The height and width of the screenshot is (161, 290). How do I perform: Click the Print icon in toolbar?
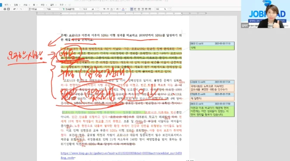click(x=5, y=9)
